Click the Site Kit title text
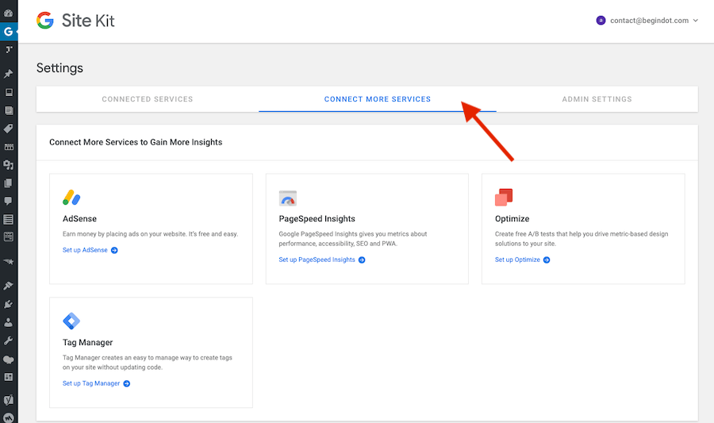714x423 pixels. (x=88, y=21)
